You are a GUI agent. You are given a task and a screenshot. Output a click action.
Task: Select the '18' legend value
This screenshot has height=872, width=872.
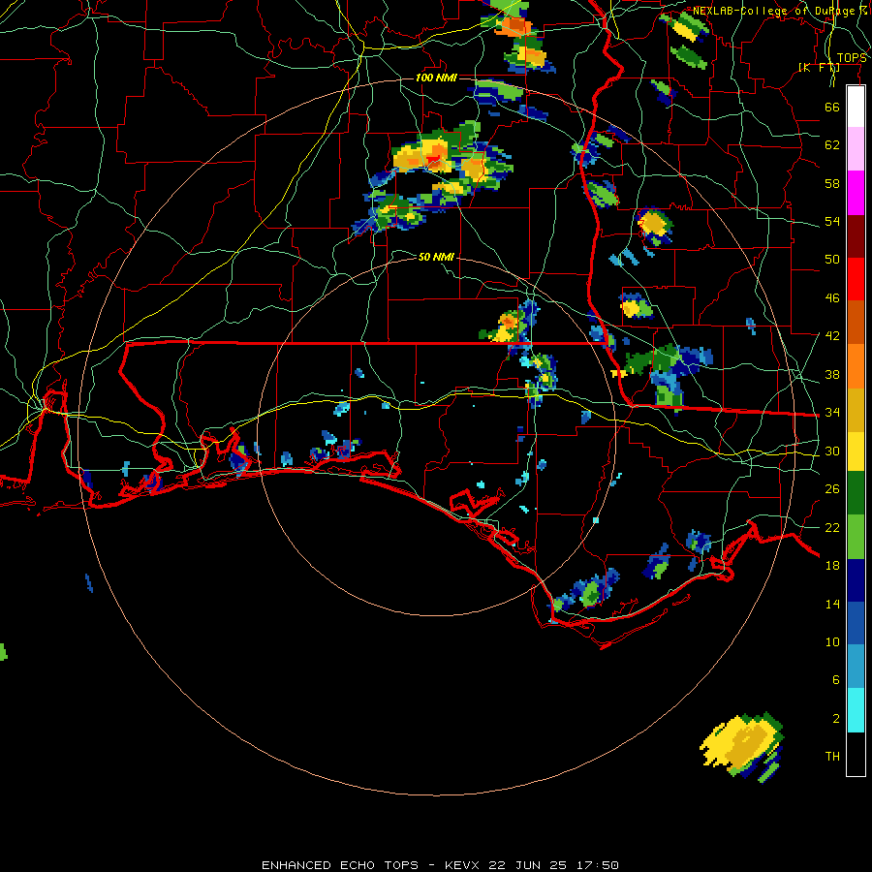click(832, 566)
